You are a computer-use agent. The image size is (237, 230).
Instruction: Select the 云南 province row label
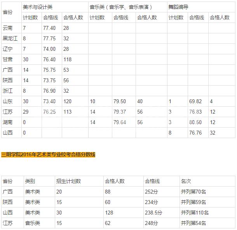8,28
